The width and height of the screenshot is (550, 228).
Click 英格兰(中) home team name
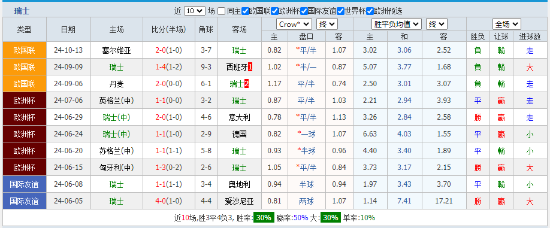click(x=116, y=101)
